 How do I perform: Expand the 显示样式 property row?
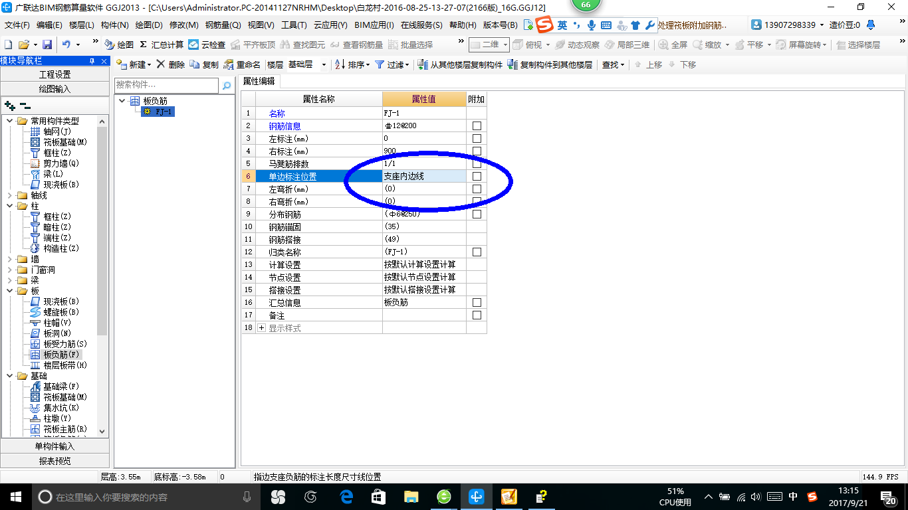tap(261, 328)
